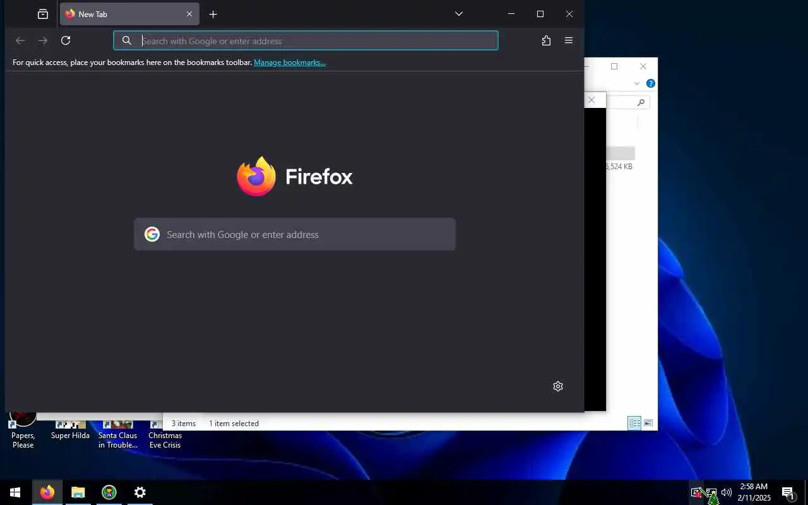Close the Firefox window
The width and height of the screenshot is (808, 505).
569,14
